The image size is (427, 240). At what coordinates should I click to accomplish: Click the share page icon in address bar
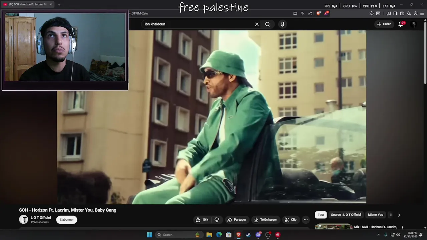[x=310, y=13]
